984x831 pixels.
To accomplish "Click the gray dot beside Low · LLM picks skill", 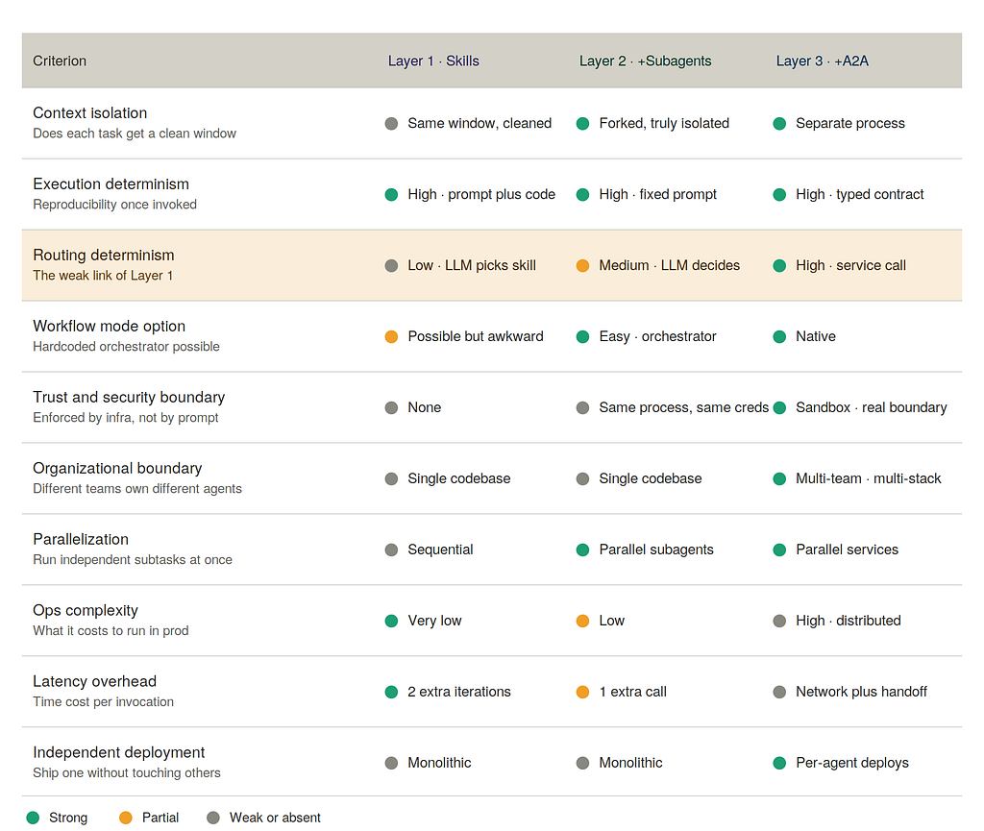I will (x=392, y=266).
